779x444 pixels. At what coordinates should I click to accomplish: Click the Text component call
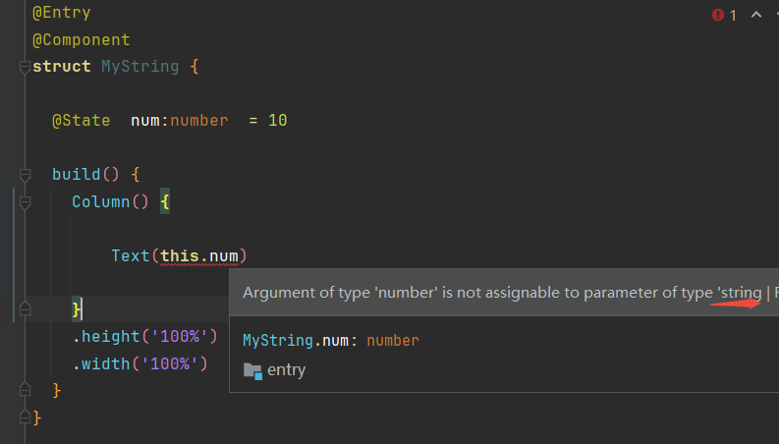[130, 255]
